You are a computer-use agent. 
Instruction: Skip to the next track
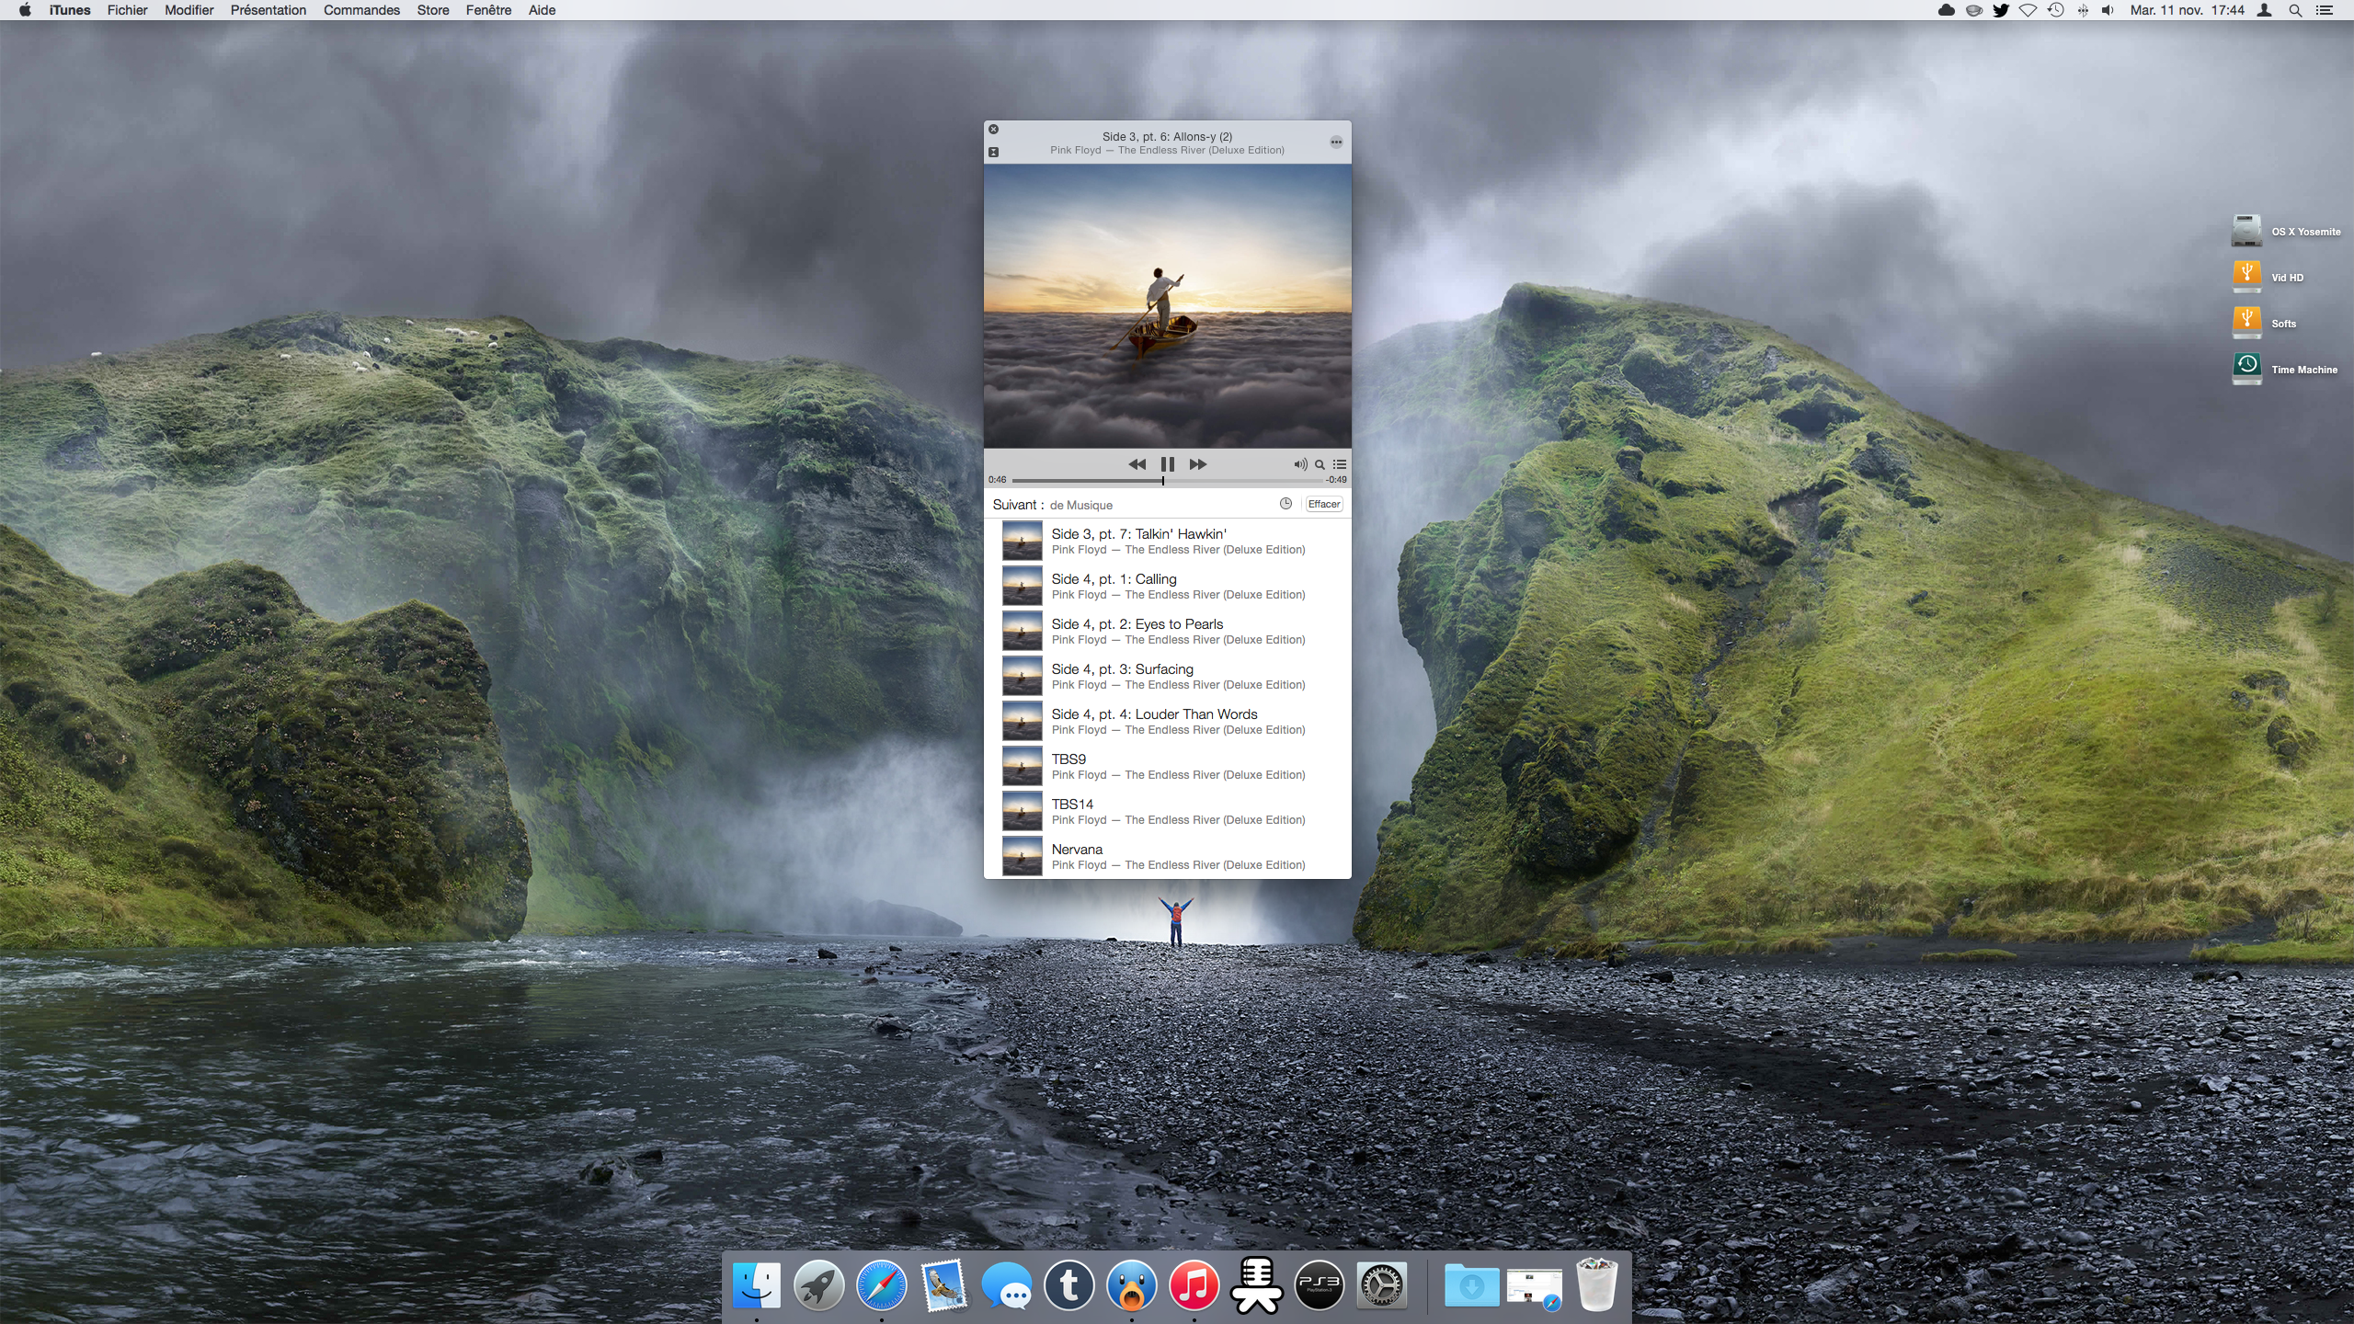[1197, 464]
